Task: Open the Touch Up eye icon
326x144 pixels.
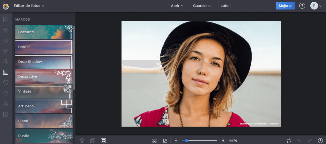Action: click(x=5, y=41)
